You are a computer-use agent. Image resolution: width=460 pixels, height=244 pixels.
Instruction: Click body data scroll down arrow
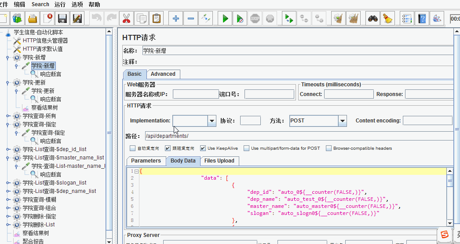[x=450, y=223]
